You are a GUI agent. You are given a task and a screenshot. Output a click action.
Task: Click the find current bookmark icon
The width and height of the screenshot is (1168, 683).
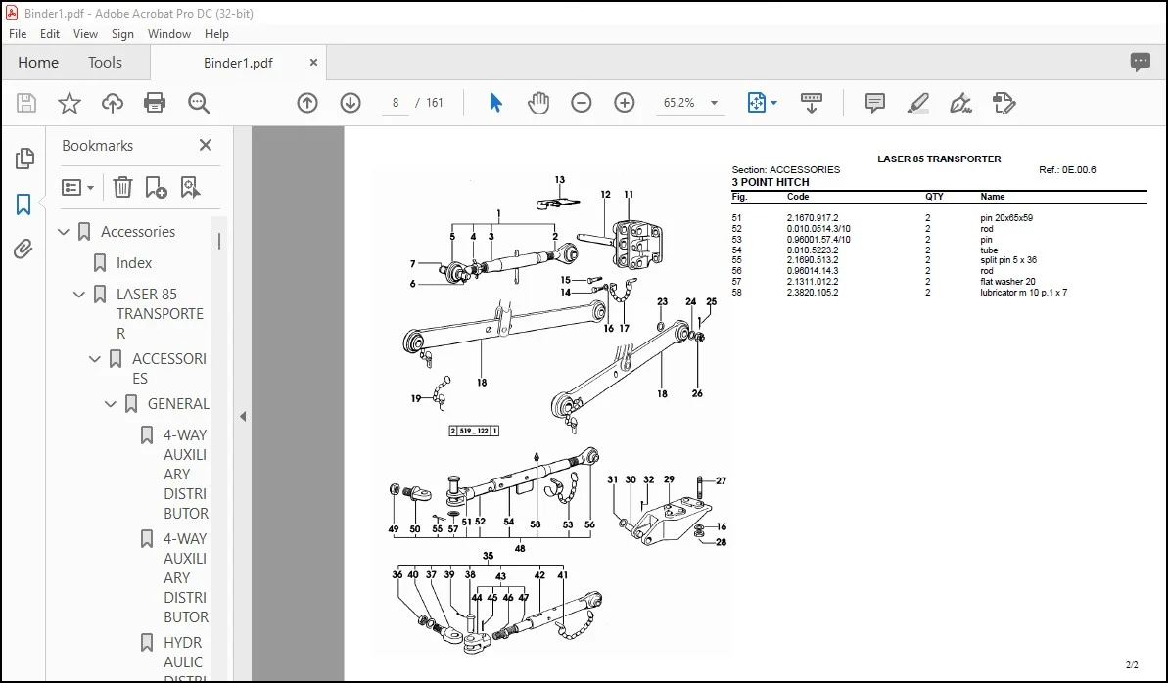[x=190, y=187]
